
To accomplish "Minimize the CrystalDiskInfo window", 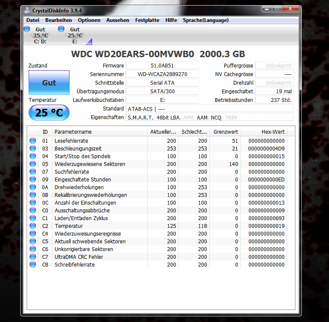I will (x=267, y=9).
